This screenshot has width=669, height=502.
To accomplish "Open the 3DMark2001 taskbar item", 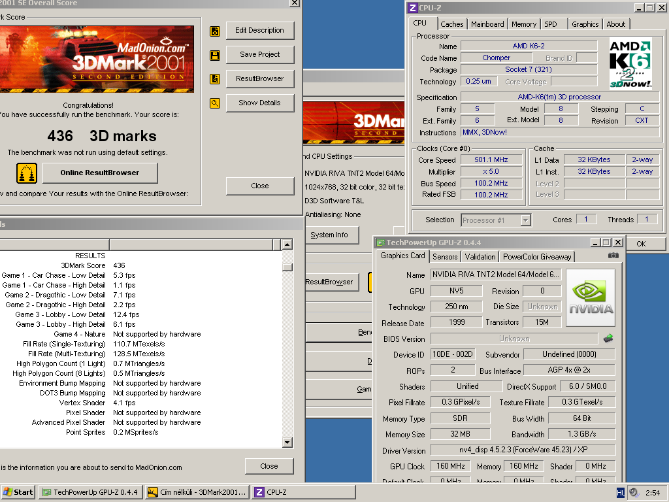I will [197, 492].
